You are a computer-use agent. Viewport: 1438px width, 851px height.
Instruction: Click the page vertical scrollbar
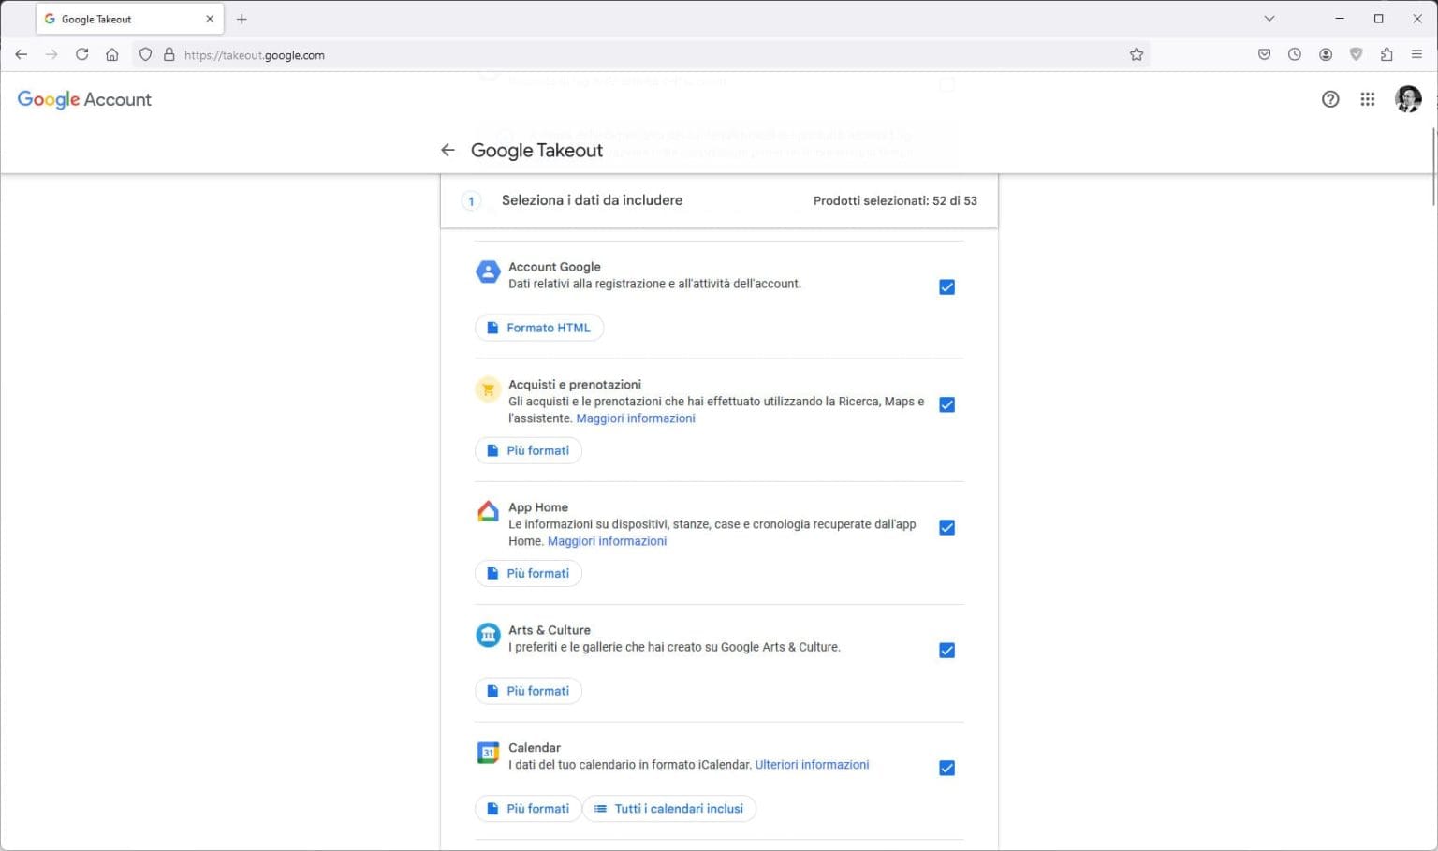tap(1433, 167)
